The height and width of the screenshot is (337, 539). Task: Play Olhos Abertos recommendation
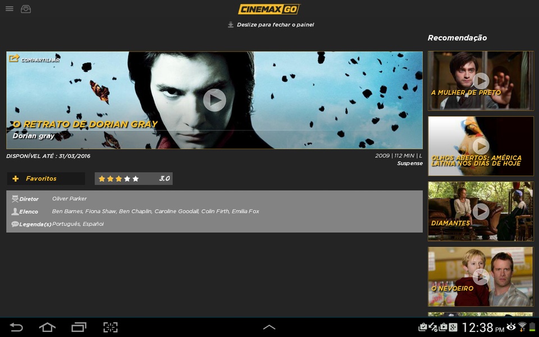pyautogui.click(x=481, y=146)
